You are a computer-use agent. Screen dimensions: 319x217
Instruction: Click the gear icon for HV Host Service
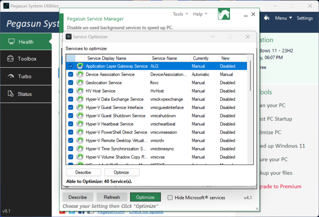point(80,91)
